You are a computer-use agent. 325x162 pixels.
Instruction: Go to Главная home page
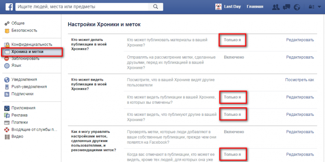point(255,6)
